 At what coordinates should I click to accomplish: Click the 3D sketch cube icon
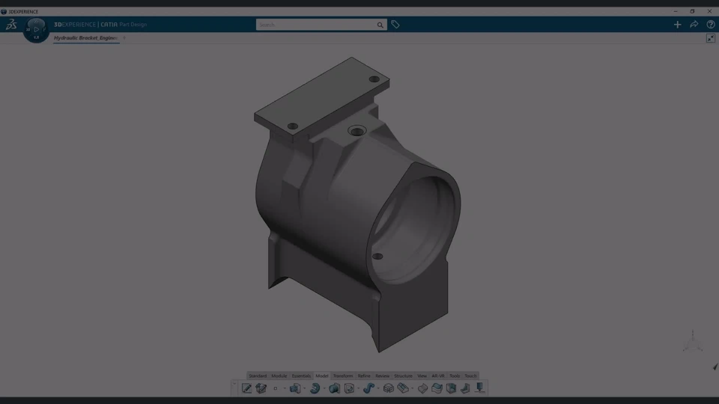tap(261, 388)
